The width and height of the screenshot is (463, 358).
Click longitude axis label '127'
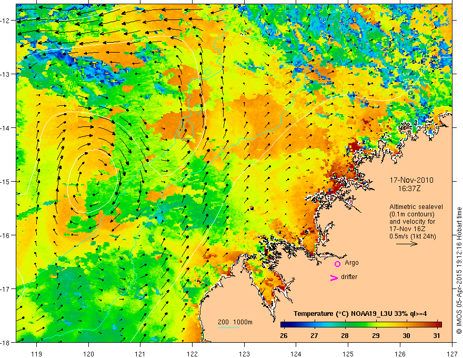(452, 354)
